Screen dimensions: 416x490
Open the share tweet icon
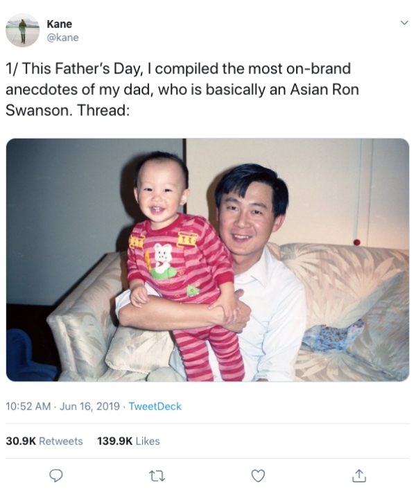point(358,475)
